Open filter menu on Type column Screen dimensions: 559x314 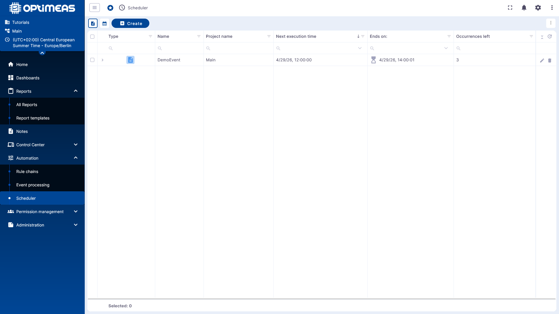[x=151, y=36]
